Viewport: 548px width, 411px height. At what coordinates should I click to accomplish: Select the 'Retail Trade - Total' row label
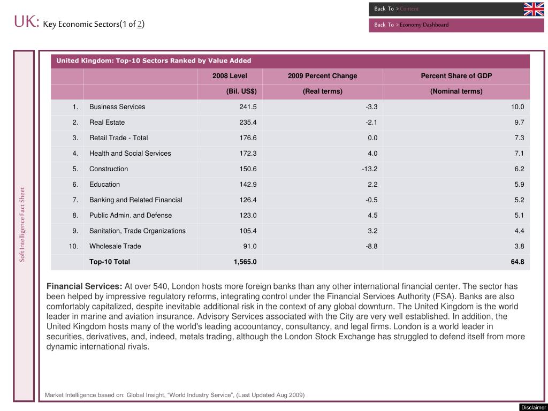click(118, 138)
